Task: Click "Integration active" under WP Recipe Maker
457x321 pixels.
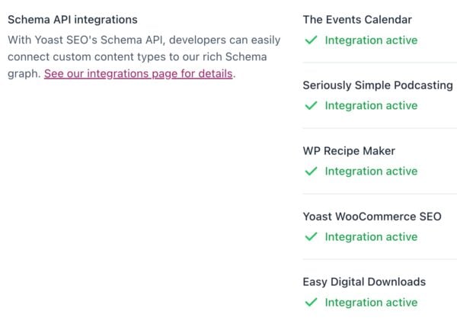Action: pyautogui.click(x=371, y=172)
